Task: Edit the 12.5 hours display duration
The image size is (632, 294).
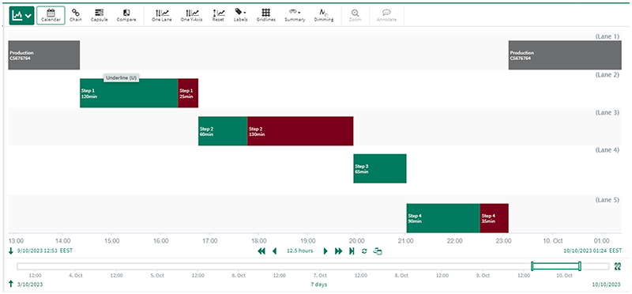Action: pyautogui.click(x=299, y=251)
